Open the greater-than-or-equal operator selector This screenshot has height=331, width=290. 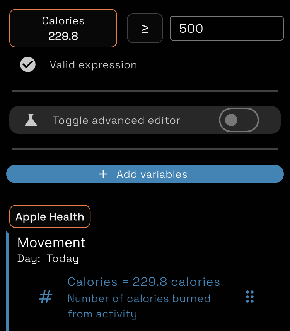[145, 28]
